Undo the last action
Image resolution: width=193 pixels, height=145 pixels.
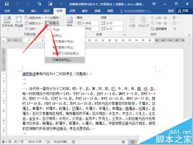point(17,4)
